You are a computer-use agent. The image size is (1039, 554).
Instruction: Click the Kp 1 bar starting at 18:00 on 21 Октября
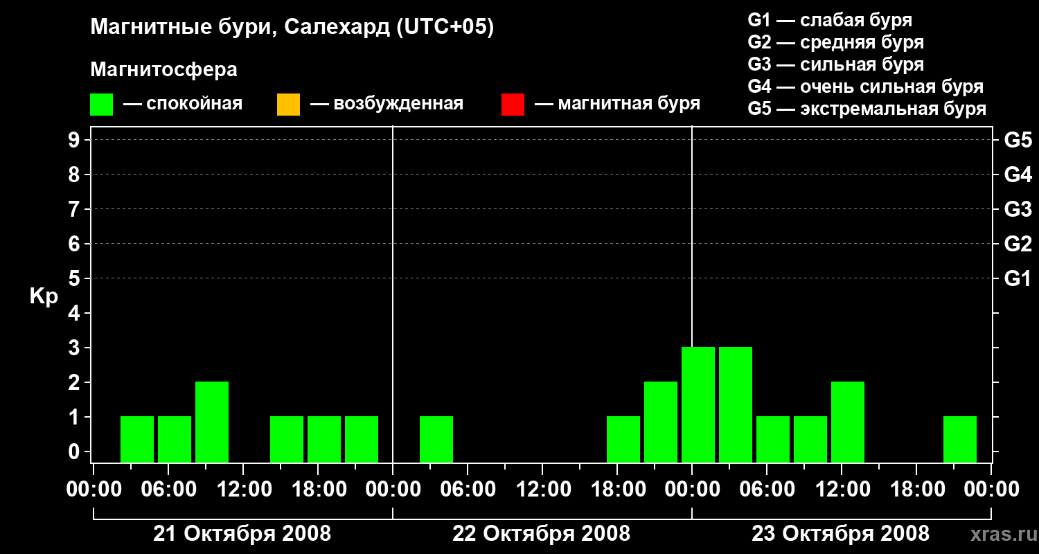coord(324,439)
